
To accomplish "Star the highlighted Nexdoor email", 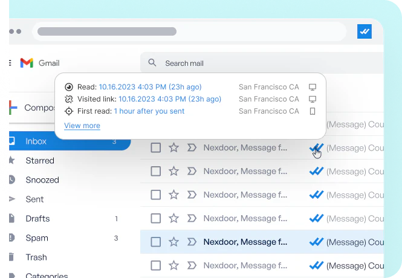I will pos(173,242).
